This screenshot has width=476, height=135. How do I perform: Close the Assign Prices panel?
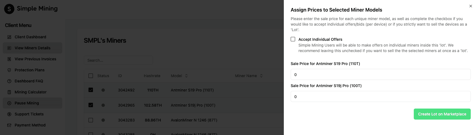471,6
